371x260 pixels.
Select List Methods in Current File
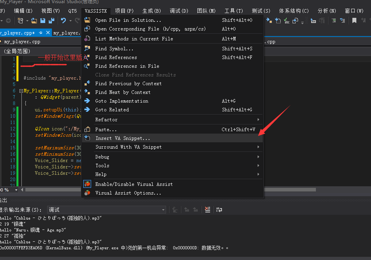pos(172,39)
